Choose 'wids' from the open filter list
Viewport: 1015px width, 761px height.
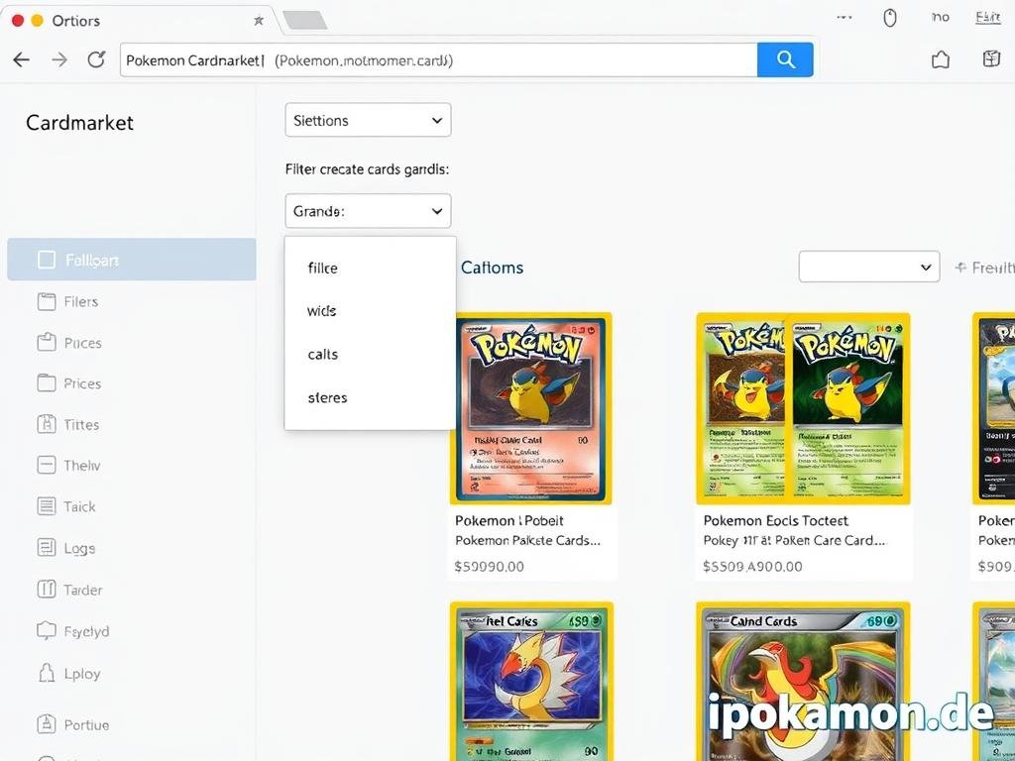(x=321, y=310)
